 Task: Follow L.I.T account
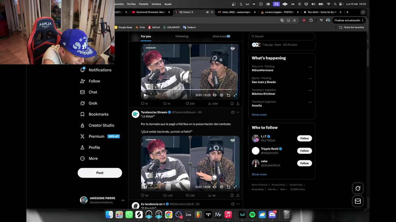[304, 138]
